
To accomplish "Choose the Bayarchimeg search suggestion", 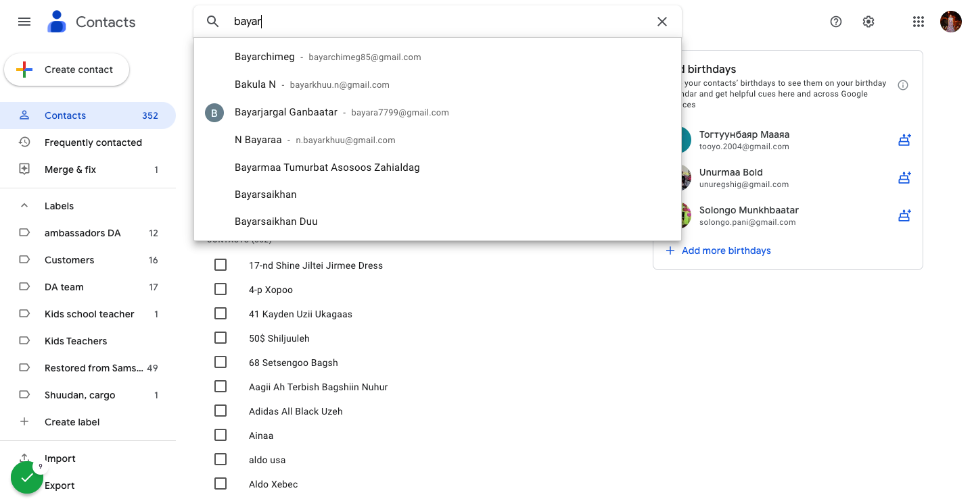I will 438,57.
